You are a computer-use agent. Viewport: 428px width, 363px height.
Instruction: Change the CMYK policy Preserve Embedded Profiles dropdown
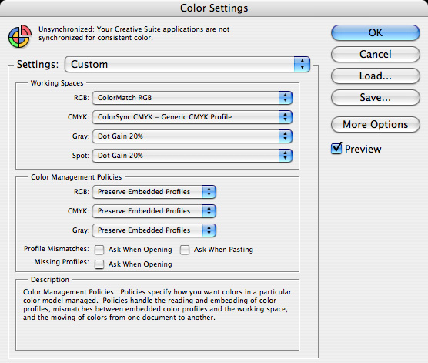click(x=154, y=211)
